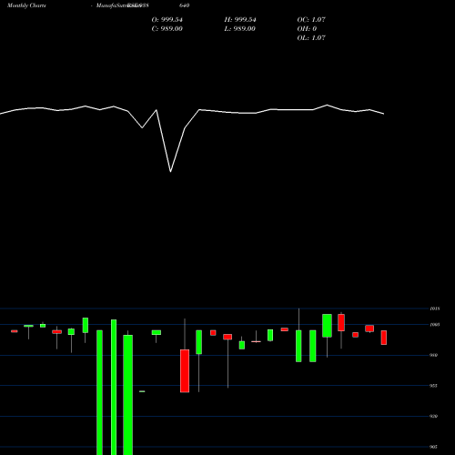Click the 'H: 999.54' high value
The height and width of the screenshot is (455, 455).
[240, 20]
